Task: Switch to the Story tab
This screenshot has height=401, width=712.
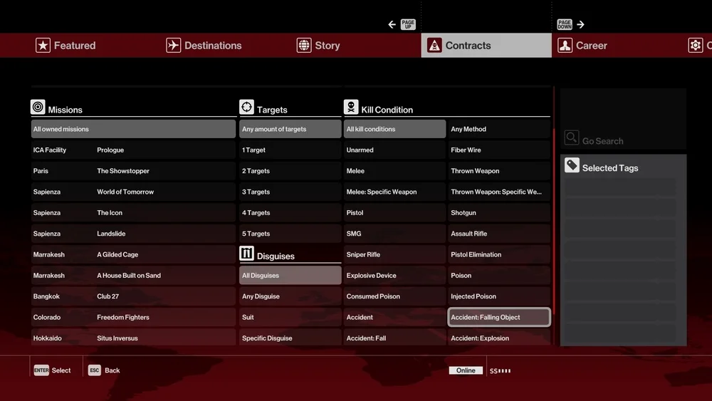Action: pyautogui.click(x=318, y=46)
